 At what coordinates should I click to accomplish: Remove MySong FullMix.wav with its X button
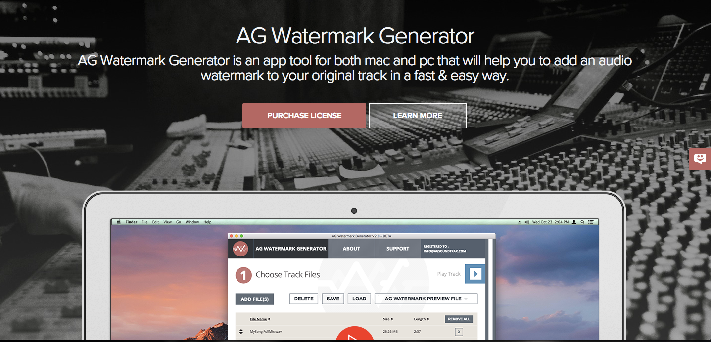(459, 332)
